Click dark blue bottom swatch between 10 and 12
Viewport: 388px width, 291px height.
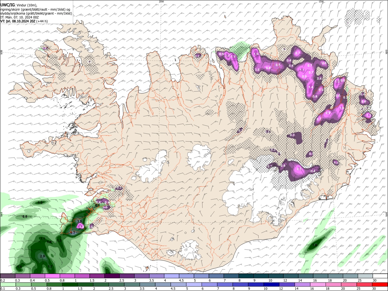tap(272, 284)
